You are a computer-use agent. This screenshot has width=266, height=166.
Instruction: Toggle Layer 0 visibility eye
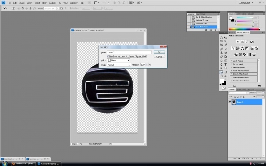click(230, 102)
